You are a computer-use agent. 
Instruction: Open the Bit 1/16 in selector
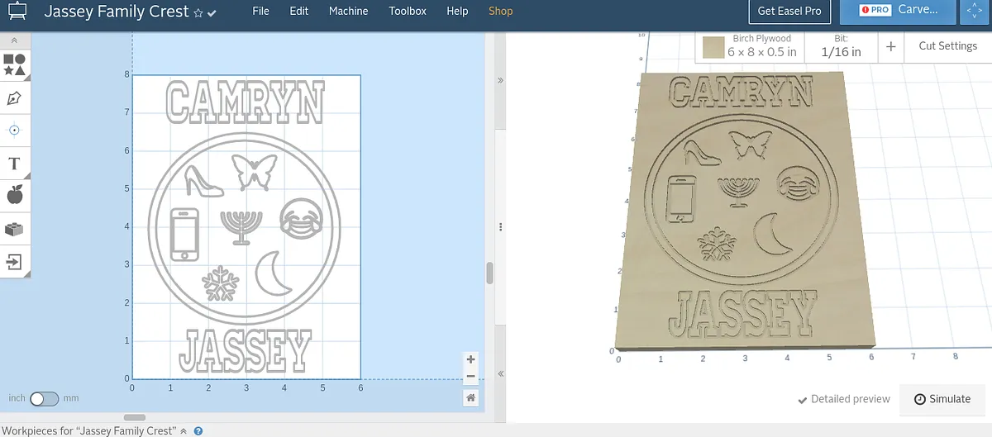[x=841, y=46]
